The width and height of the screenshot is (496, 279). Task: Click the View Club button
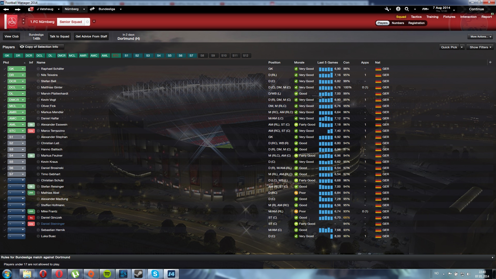(x=12, y=36)
